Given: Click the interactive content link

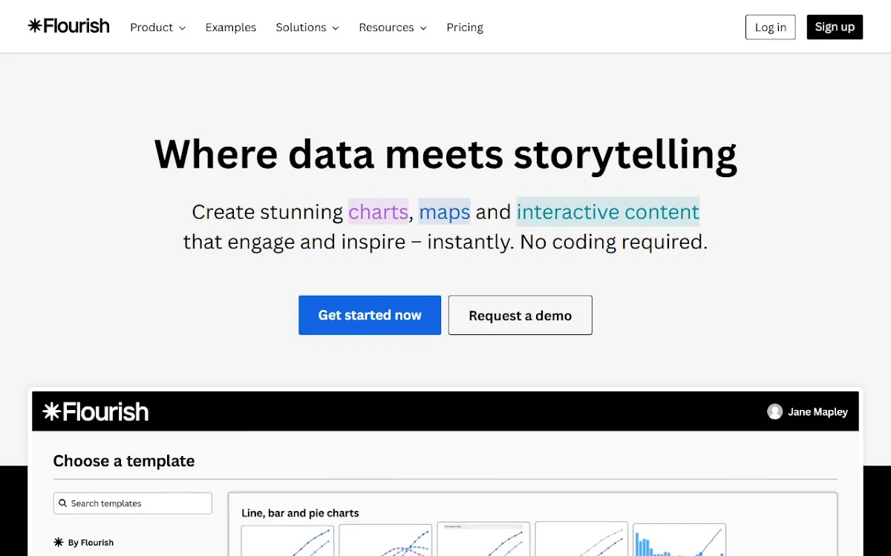Looking at the screenshot, I should 608,212.
